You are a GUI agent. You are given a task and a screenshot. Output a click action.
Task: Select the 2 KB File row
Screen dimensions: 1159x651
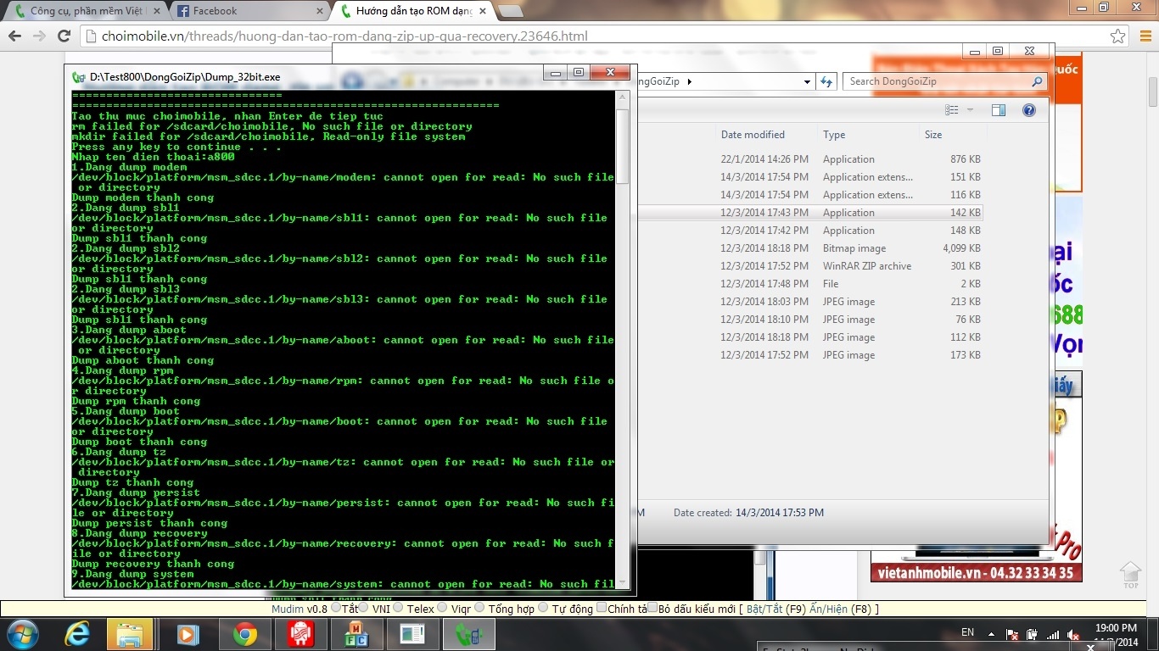pyautogui.click(x=809, y=284)
